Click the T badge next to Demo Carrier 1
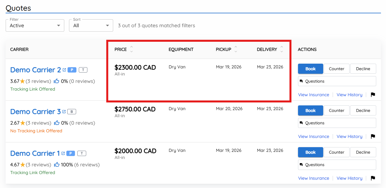Image resolution: width=386 pixels, height=188 pixels. 82,153
